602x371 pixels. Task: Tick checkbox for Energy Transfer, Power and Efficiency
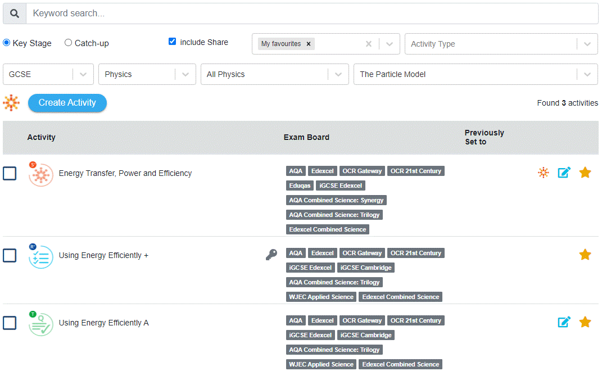10,173
